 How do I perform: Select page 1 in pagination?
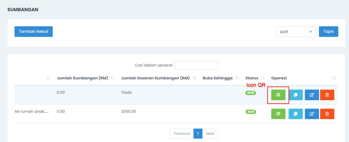coord(198,134)
